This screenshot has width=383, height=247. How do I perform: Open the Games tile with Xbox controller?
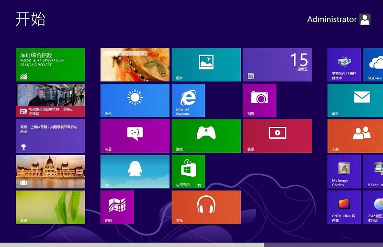pyautogui.click(x=206, y=136)
